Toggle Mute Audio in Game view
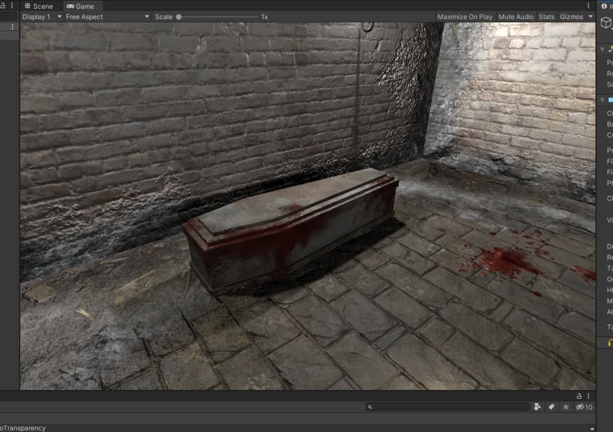Image resolution: width=613 pixels, height=432 pixels. 515,17
